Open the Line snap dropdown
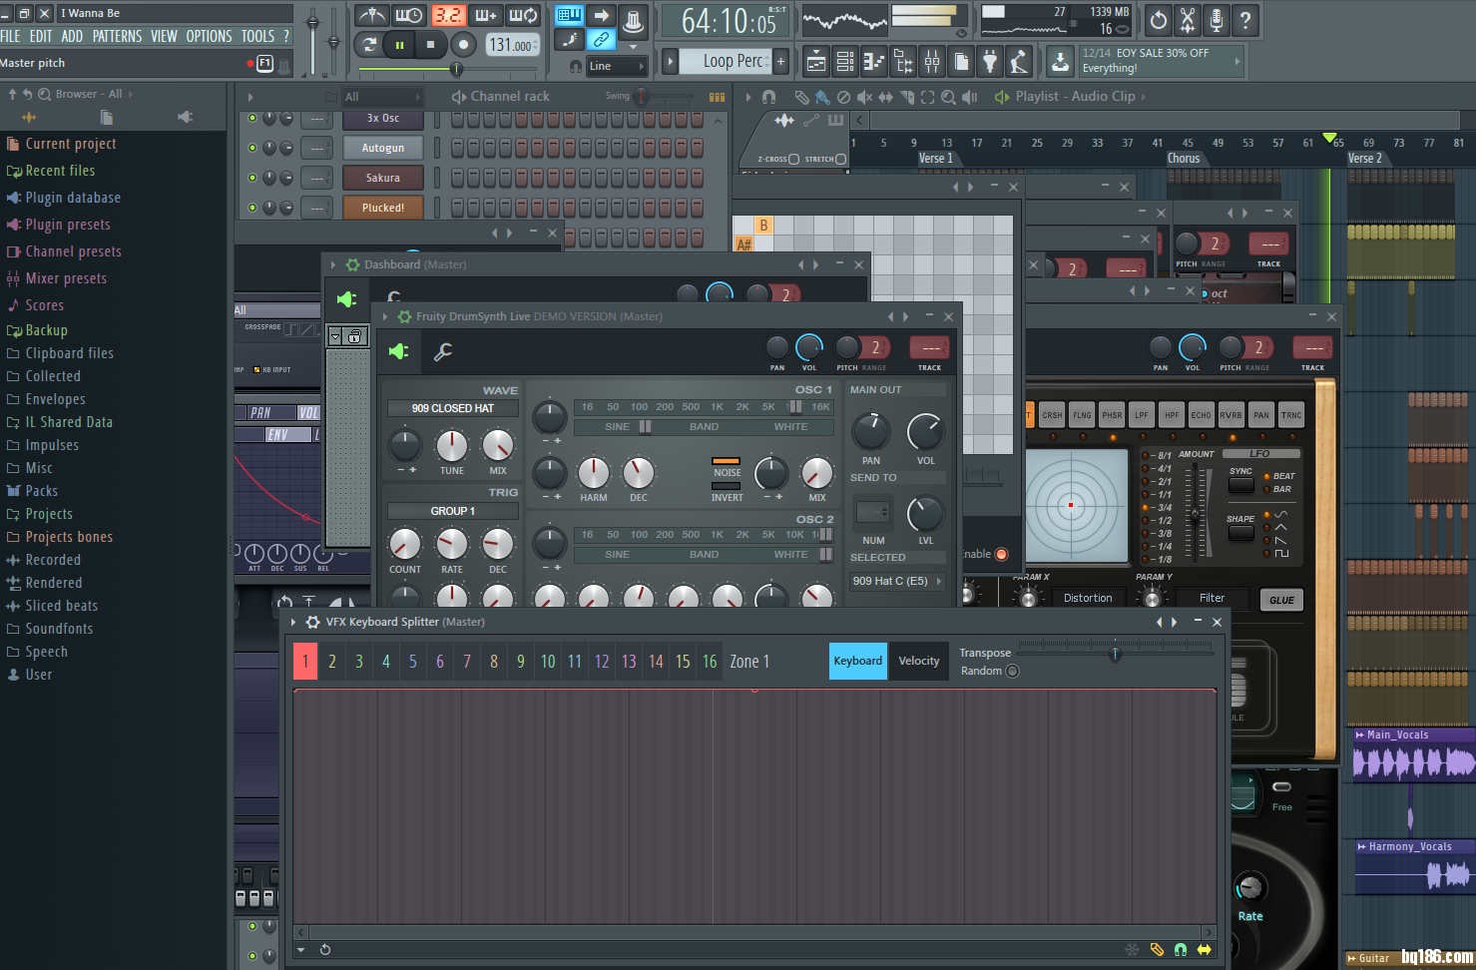 [616, 66]
